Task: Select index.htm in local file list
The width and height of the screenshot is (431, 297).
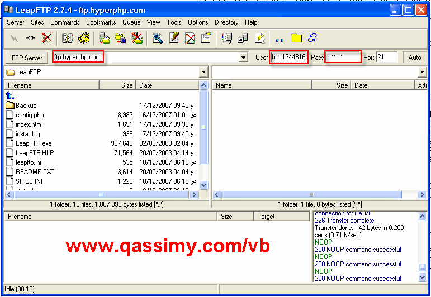Action: (29, 124)
